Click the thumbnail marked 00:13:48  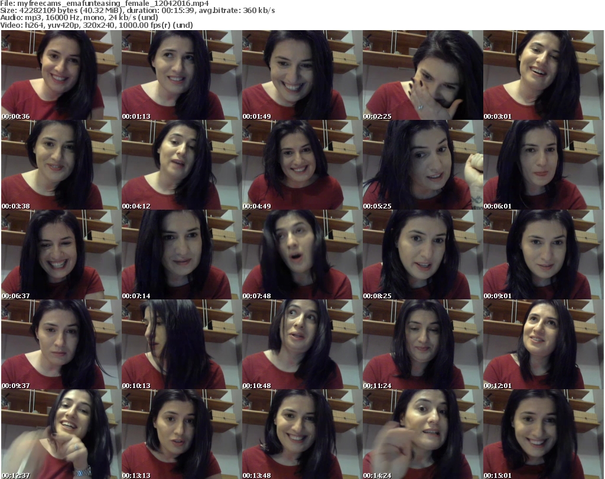[x=301, y=434]
